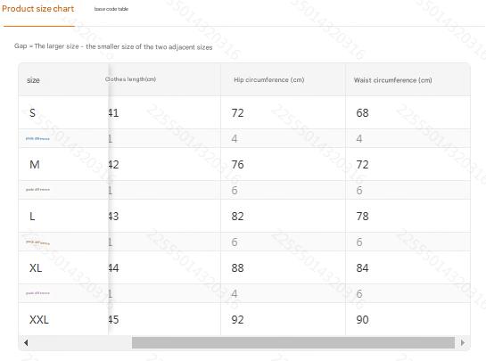Click the horizontal scrollbar thumb
The width and height of the screenshot is (486, 361).
(293, 342)
